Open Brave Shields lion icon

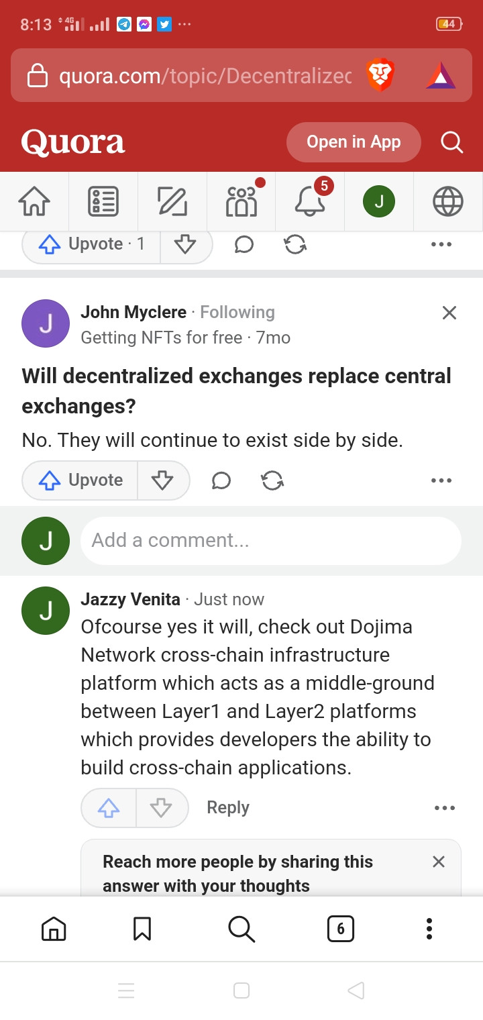(x=380, y=75)
